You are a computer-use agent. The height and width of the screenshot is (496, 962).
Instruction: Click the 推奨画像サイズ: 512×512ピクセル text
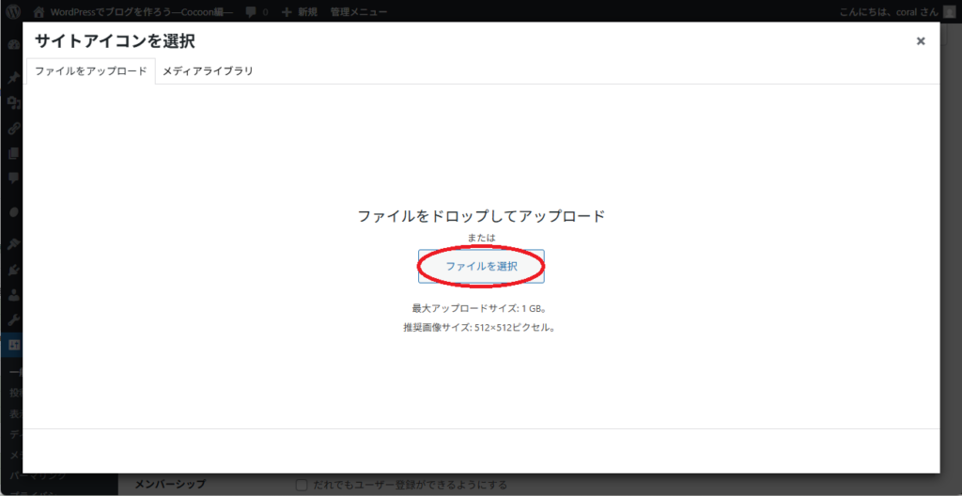pos(481,328)
